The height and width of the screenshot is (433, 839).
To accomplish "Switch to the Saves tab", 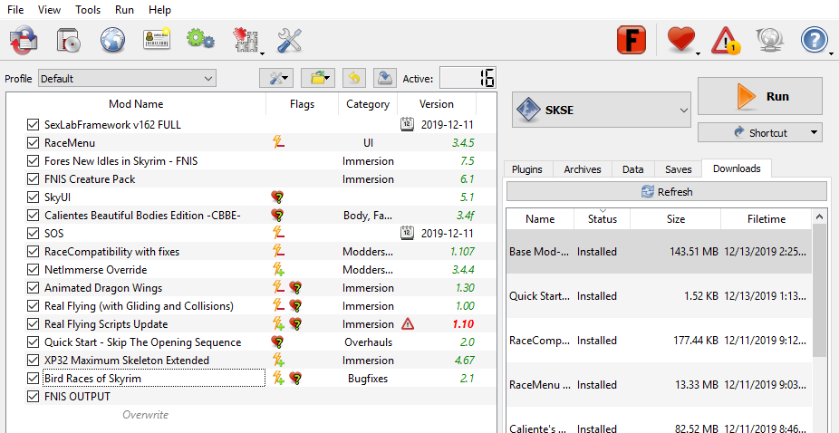I will click(678, 169).
